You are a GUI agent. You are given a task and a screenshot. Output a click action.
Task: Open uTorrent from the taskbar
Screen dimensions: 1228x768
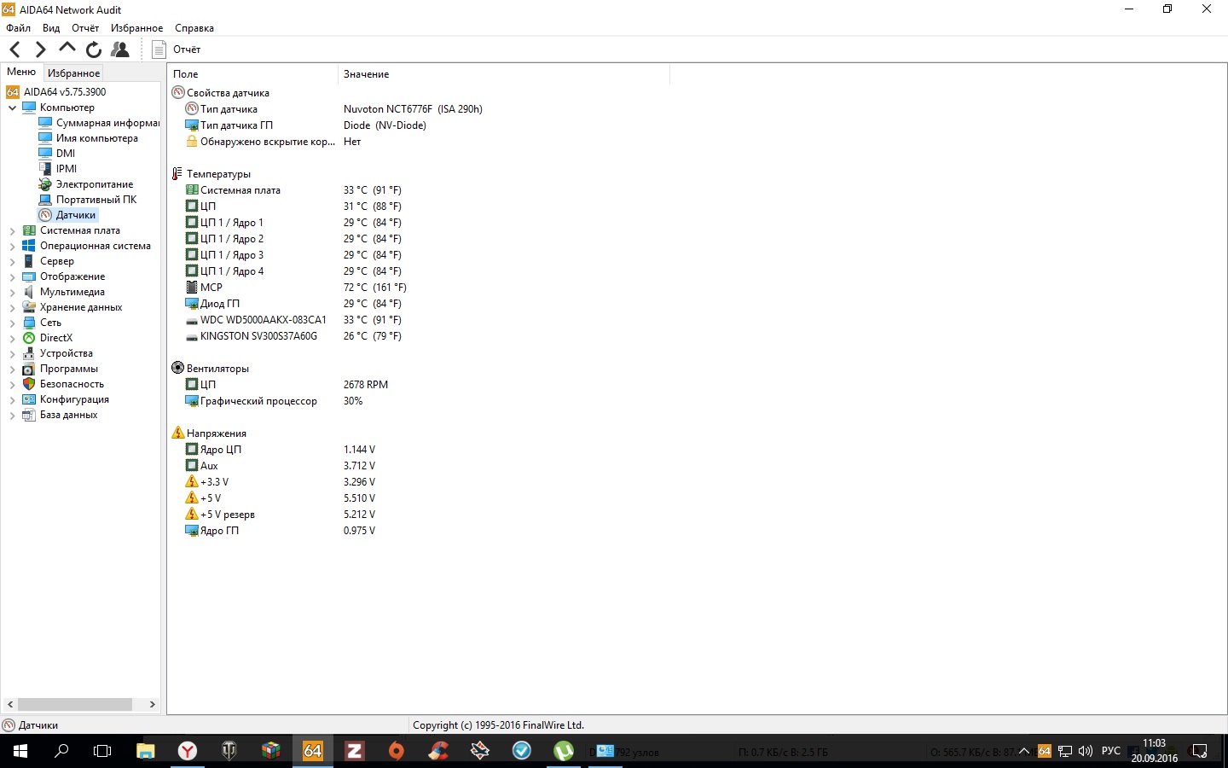tap(563, 751)
